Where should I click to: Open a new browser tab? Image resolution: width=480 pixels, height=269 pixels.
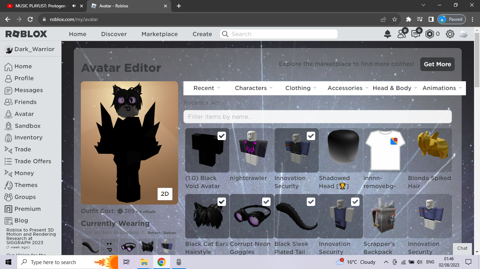pyautogui.click(x=179, y=6)
